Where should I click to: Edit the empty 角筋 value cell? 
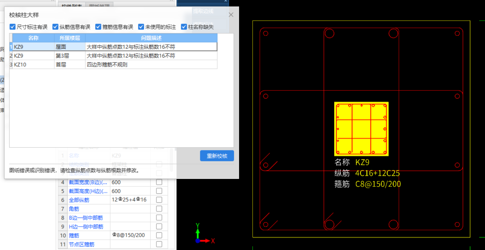130,209
